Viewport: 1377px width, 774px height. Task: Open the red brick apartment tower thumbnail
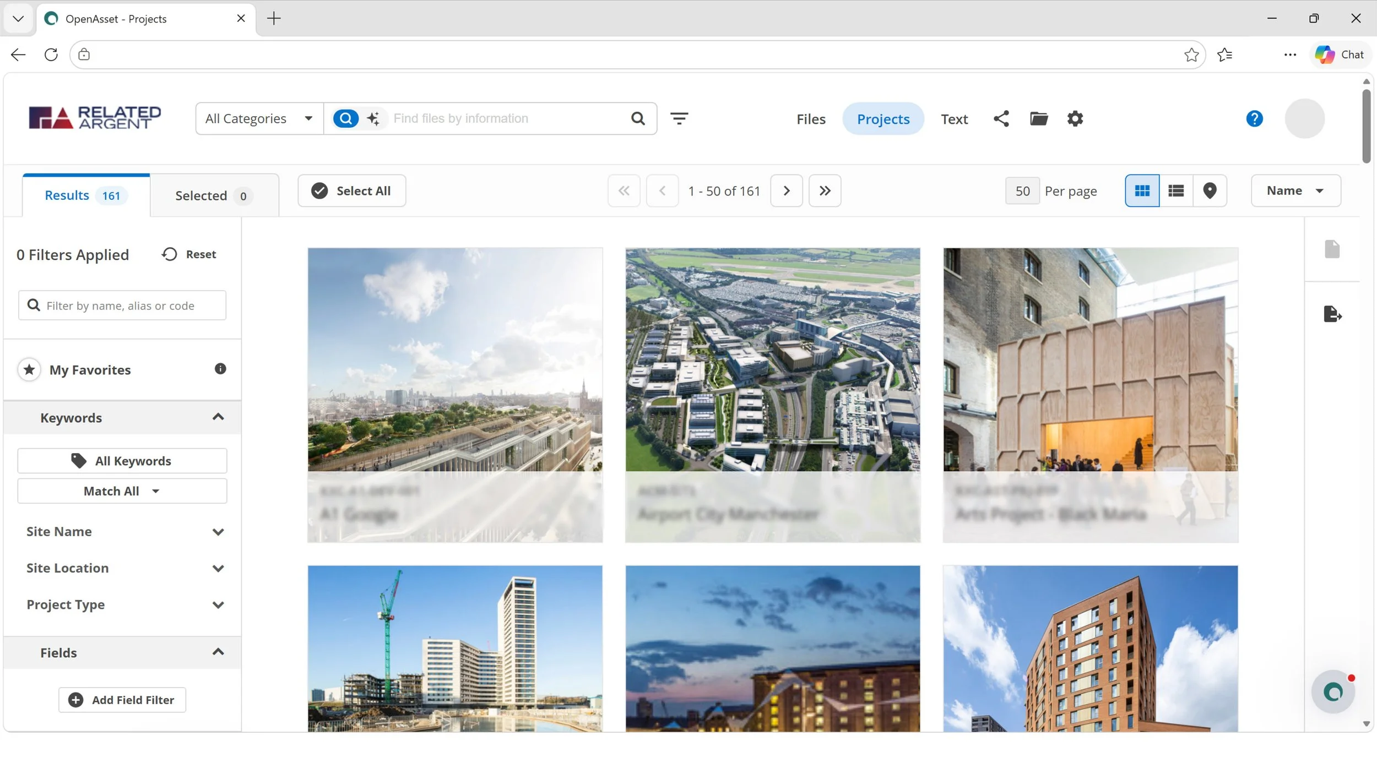tap(1091, 648)
